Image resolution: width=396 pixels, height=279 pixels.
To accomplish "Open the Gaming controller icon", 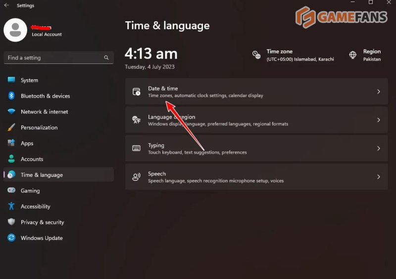I will pos(11,191).
